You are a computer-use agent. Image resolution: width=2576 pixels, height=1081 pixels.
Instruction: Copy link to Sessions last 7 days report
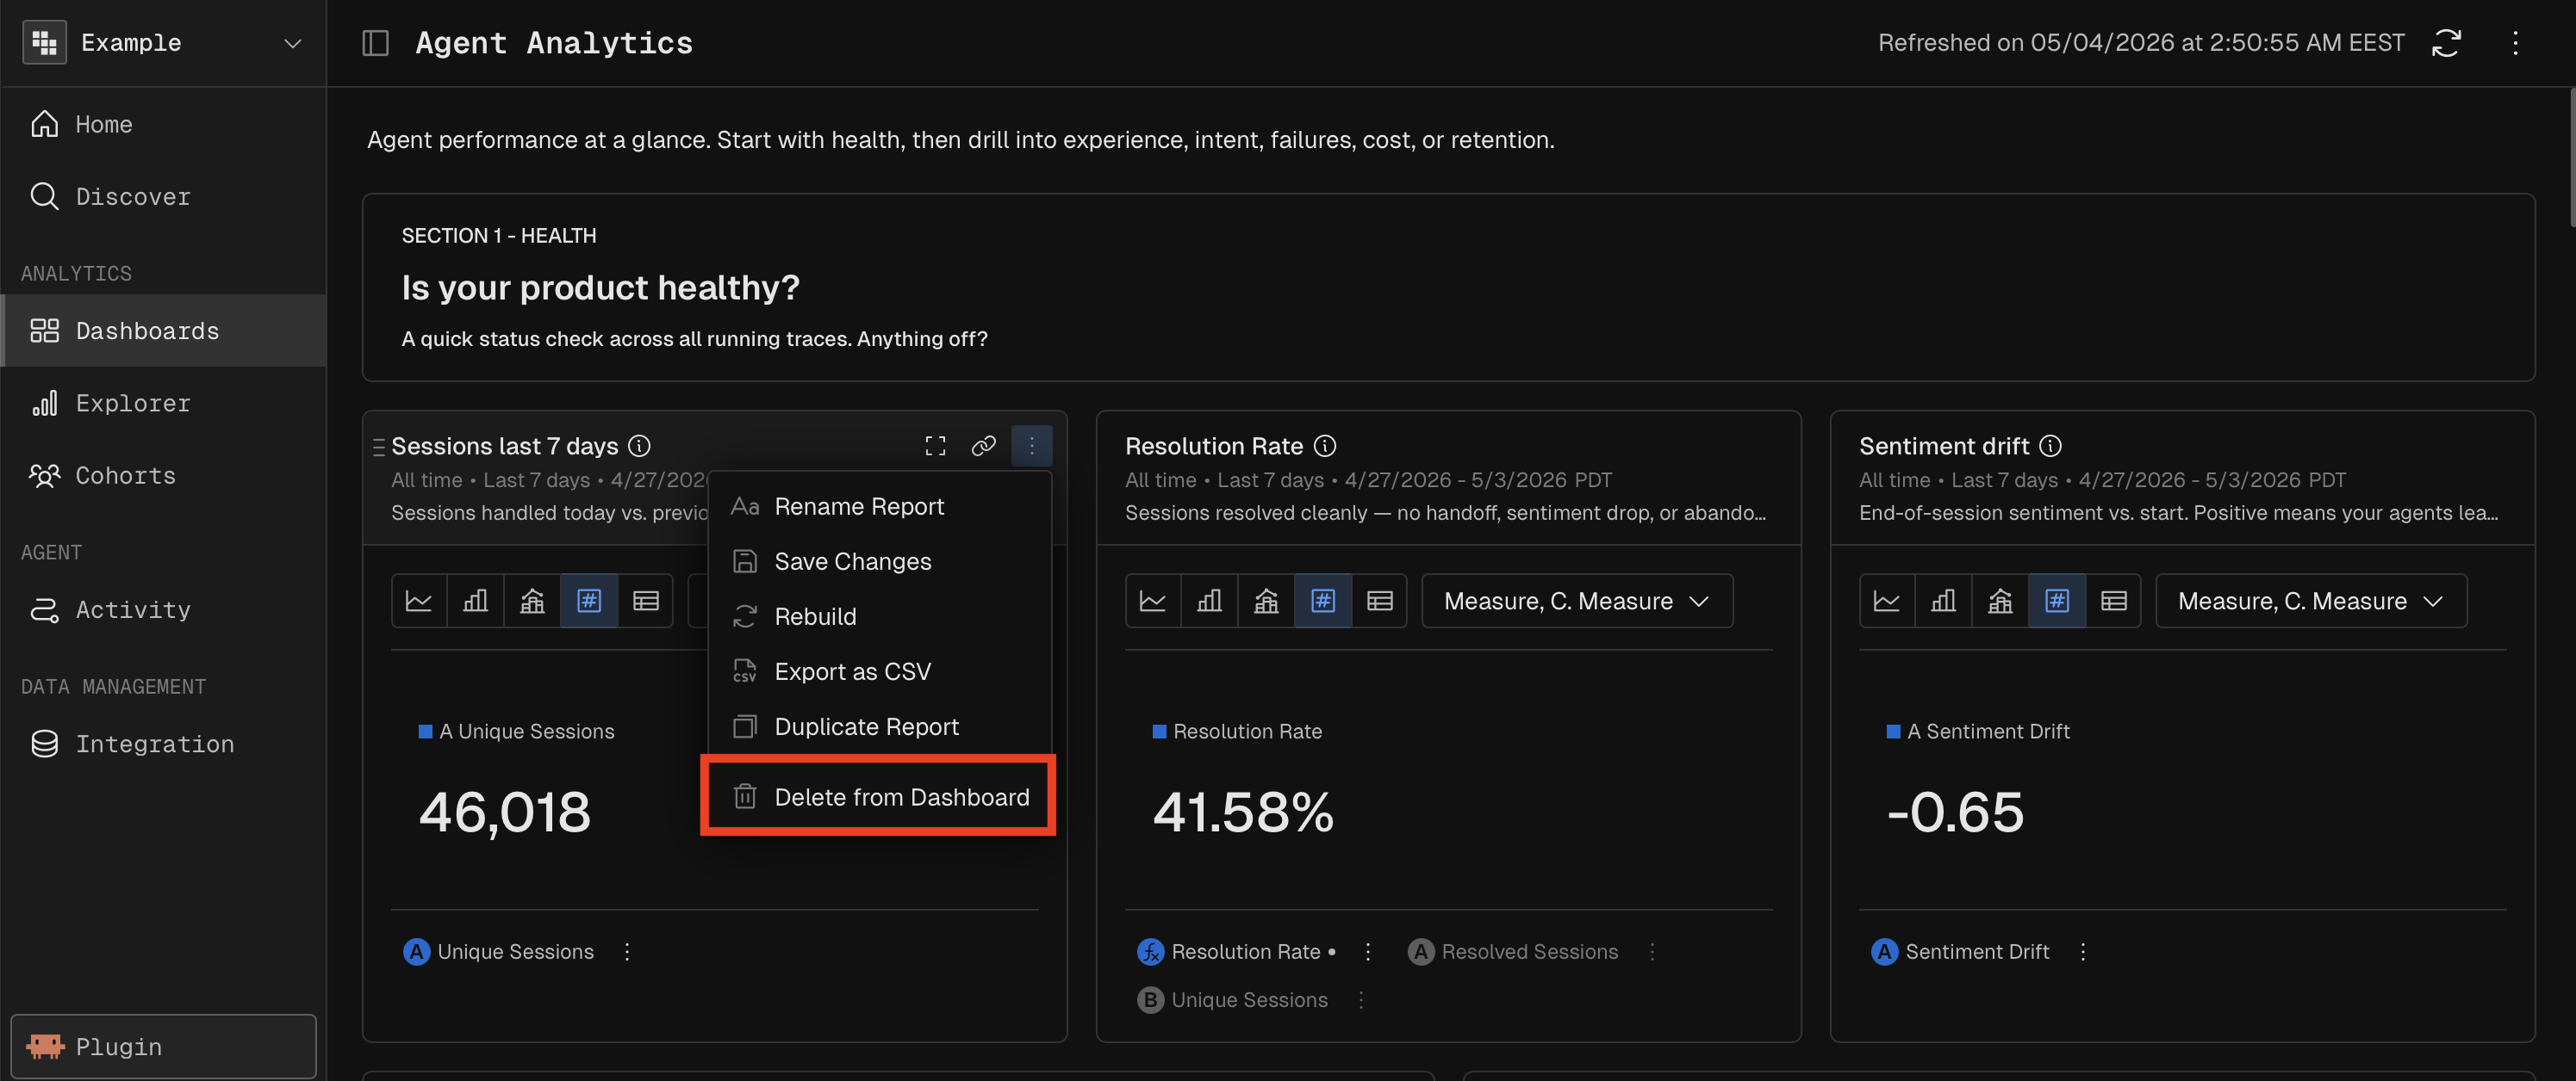click(x=984, y=446)
